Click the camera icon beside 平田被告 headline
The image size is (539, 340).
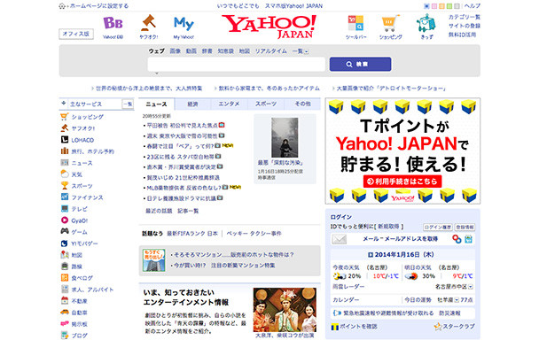222,125
